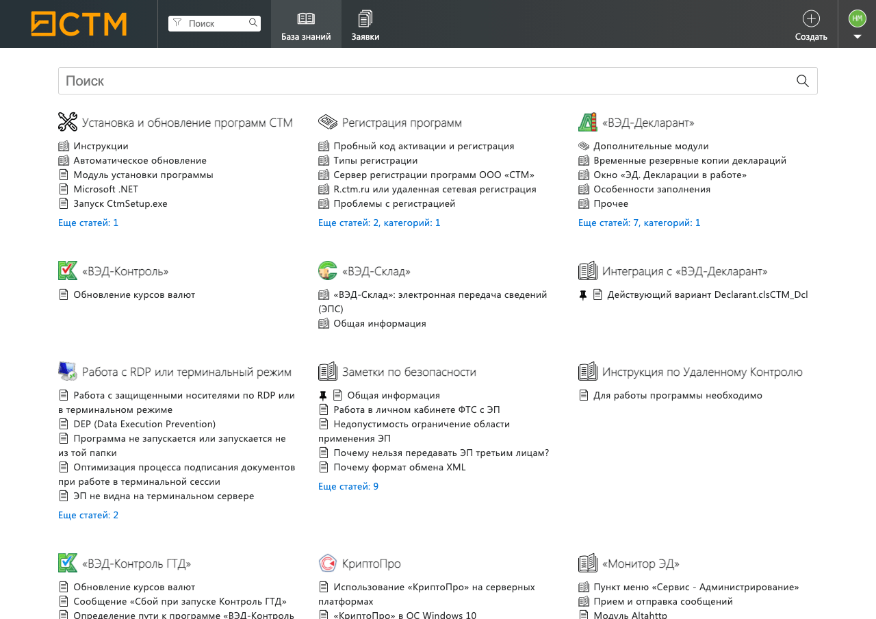Screen dimensions: 876x619
Task: Click the pin icon beside Общая информация in Заметки
Action: pyautogui.click(x=323, y=396)
